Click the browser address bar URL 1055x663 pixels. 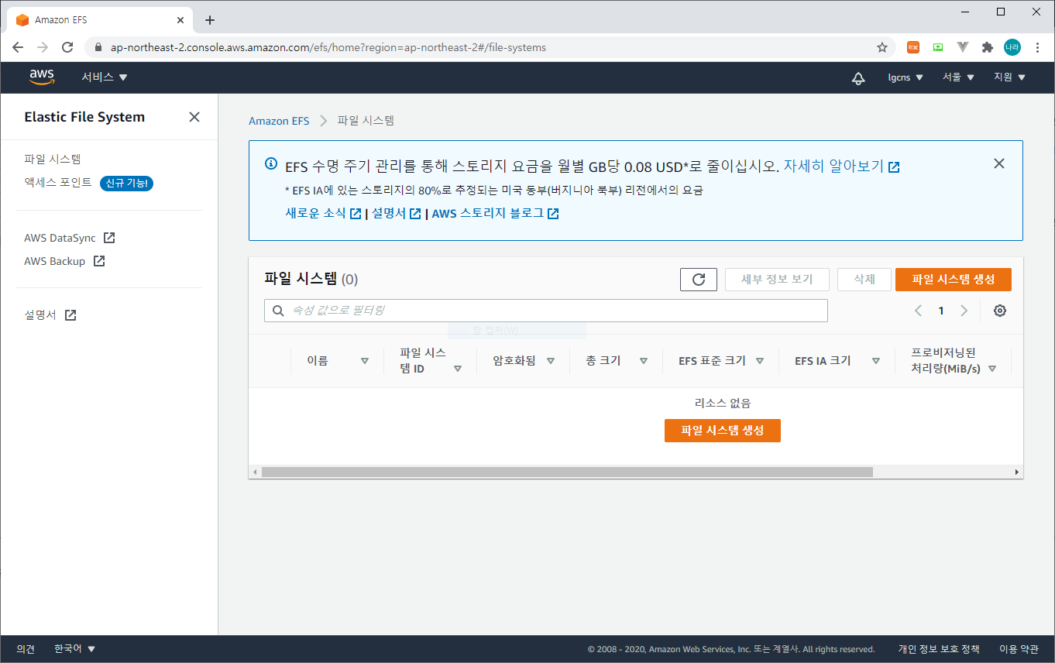[x=328, y=47]
